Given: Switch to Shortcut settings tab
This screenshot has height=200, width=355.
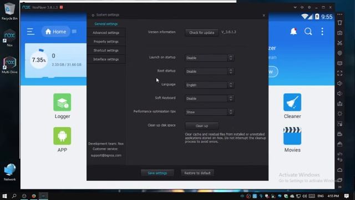Looking at the screenshot, I should tap(106, 51).
